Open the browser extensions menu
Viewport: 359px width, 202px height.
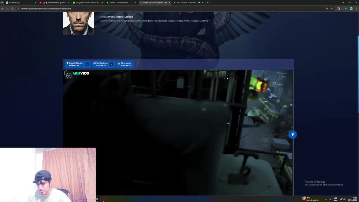pos(339,9)
